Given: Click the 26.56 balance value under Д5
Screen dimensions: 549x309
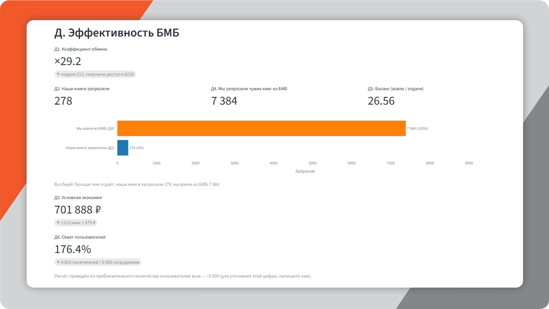Looking at the screenshot, I should [381, 101].
